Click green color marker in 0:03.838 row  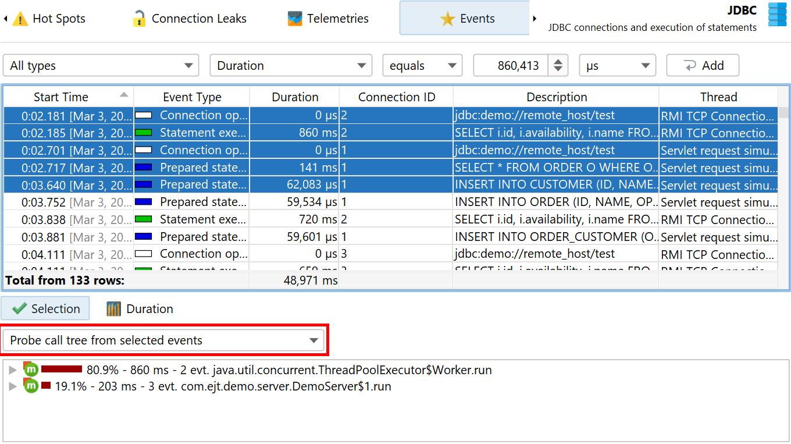143,219
